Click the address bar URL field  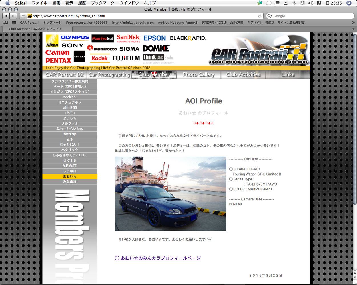point(145,16)
